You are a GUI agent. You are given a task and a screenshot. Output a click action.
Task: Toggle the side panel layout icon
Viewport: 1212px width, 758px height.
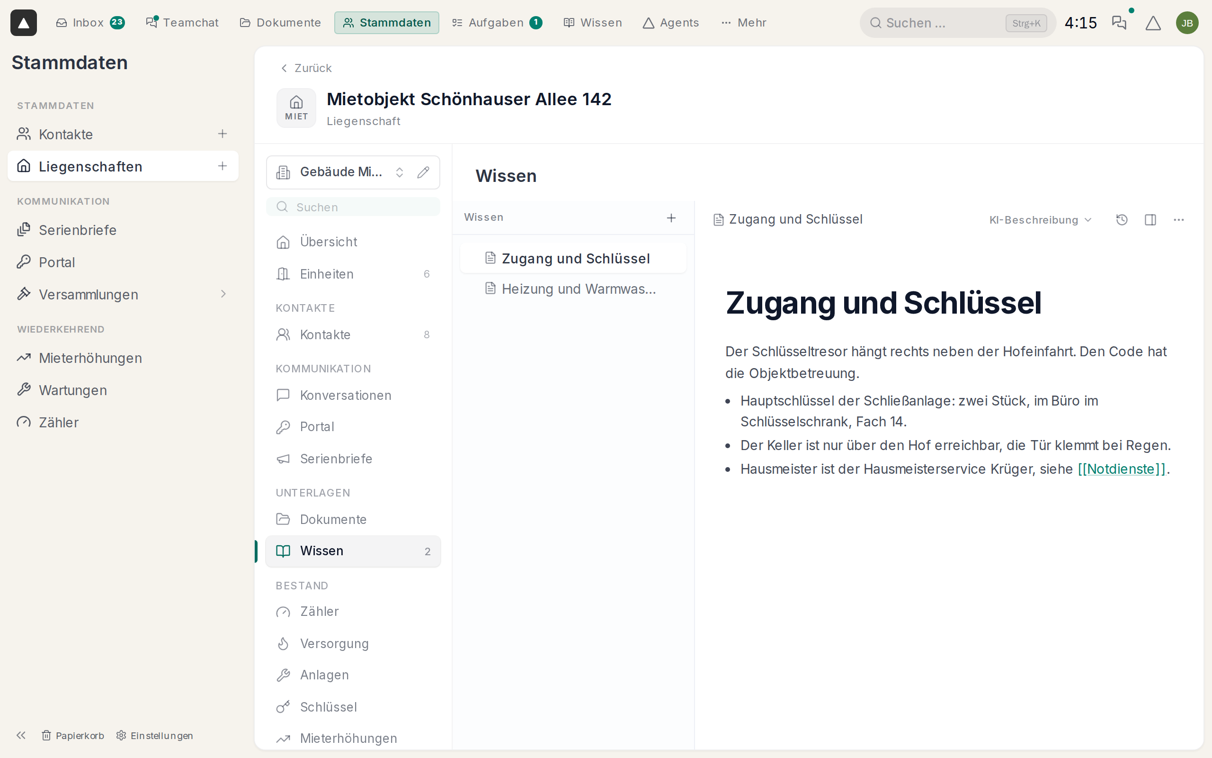[x=1150, y=220]
